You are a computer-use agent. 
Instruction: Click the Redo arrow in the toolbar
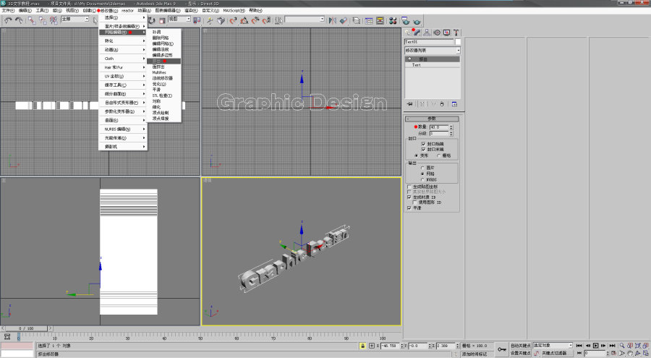coord(19,20)
